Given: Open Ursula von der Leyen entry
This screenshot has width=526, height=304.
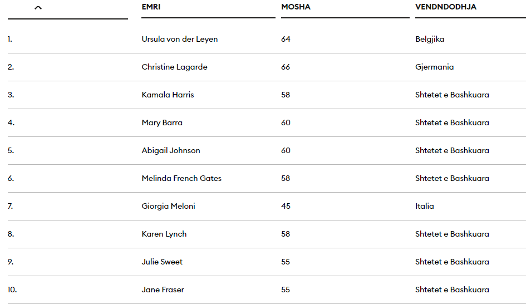Looking at the screenshot, I should (x=179, y=40).
